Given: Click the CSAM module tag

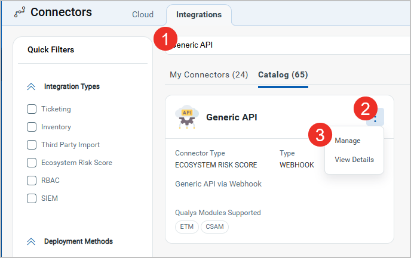Looking at the screenshot, I should pos(214,227).
